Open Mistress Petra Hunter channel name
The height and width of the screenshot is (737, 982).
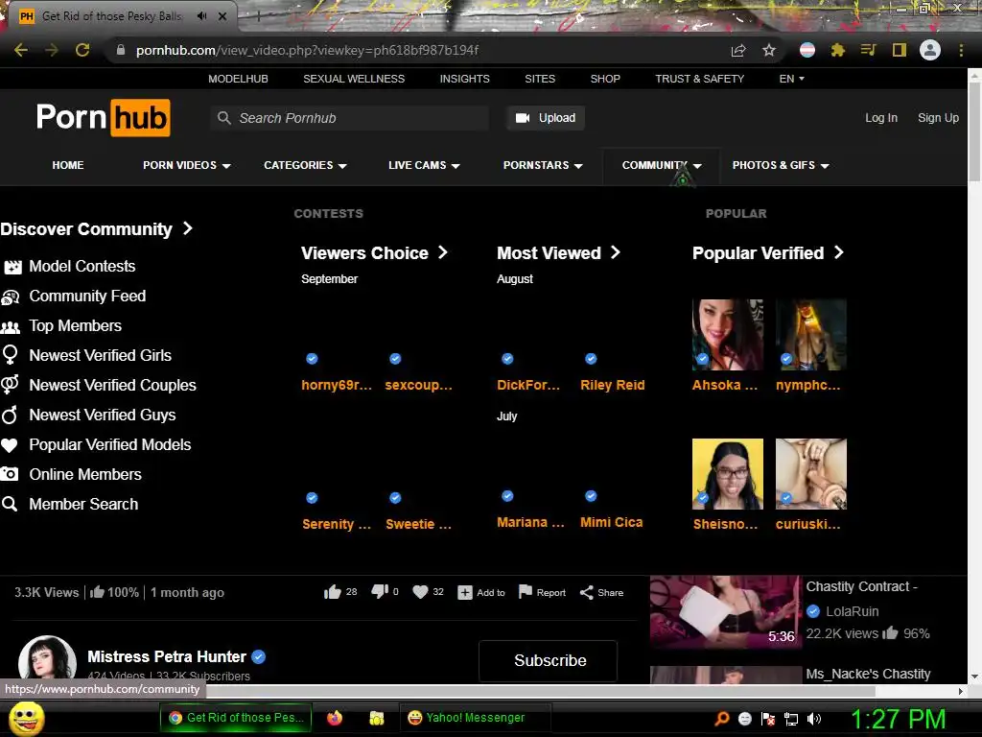[x=167, y=656]
